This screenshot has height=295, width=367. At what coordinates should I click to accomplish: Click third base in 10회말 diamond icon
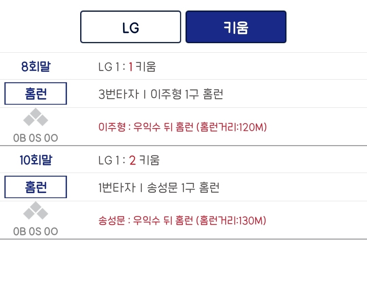[x=29, y=213]
